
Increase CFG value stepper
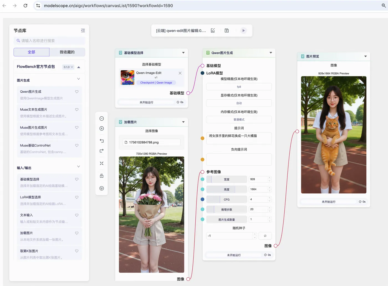tap(269, 198)
